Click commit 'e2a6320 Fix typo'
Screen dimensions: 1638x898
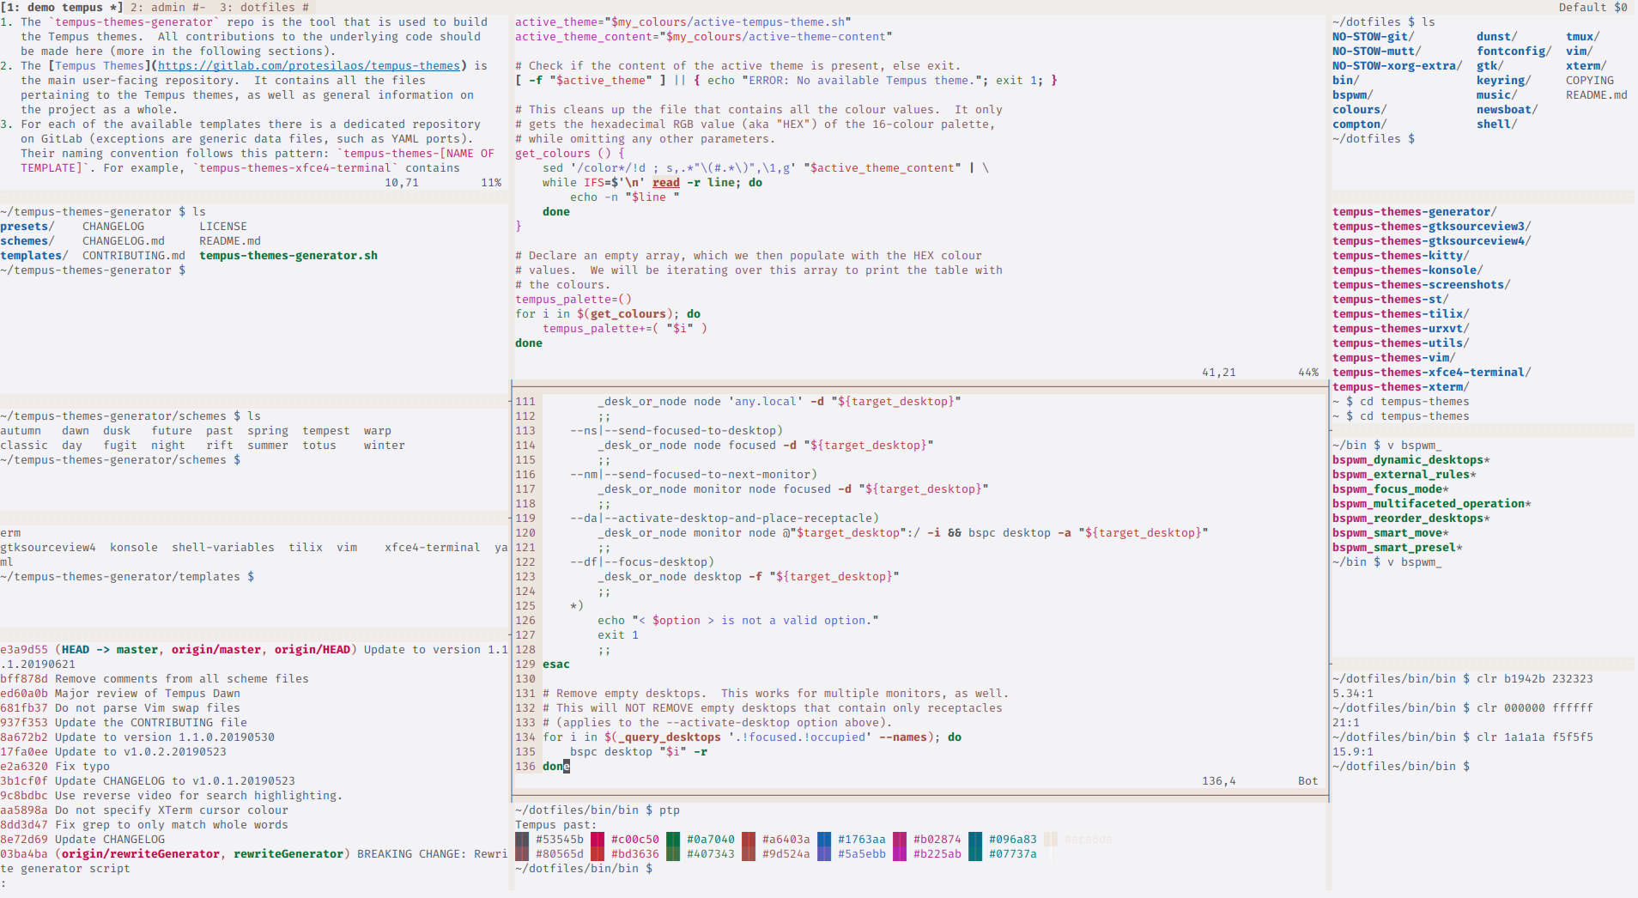[55, 767]
